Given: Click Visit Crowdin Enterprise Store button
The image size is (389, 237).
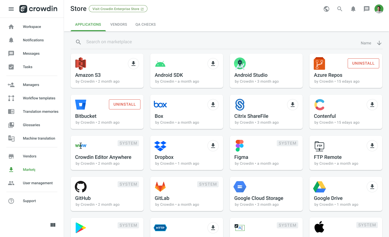Looking at the screenshot, I should point(118,9).
